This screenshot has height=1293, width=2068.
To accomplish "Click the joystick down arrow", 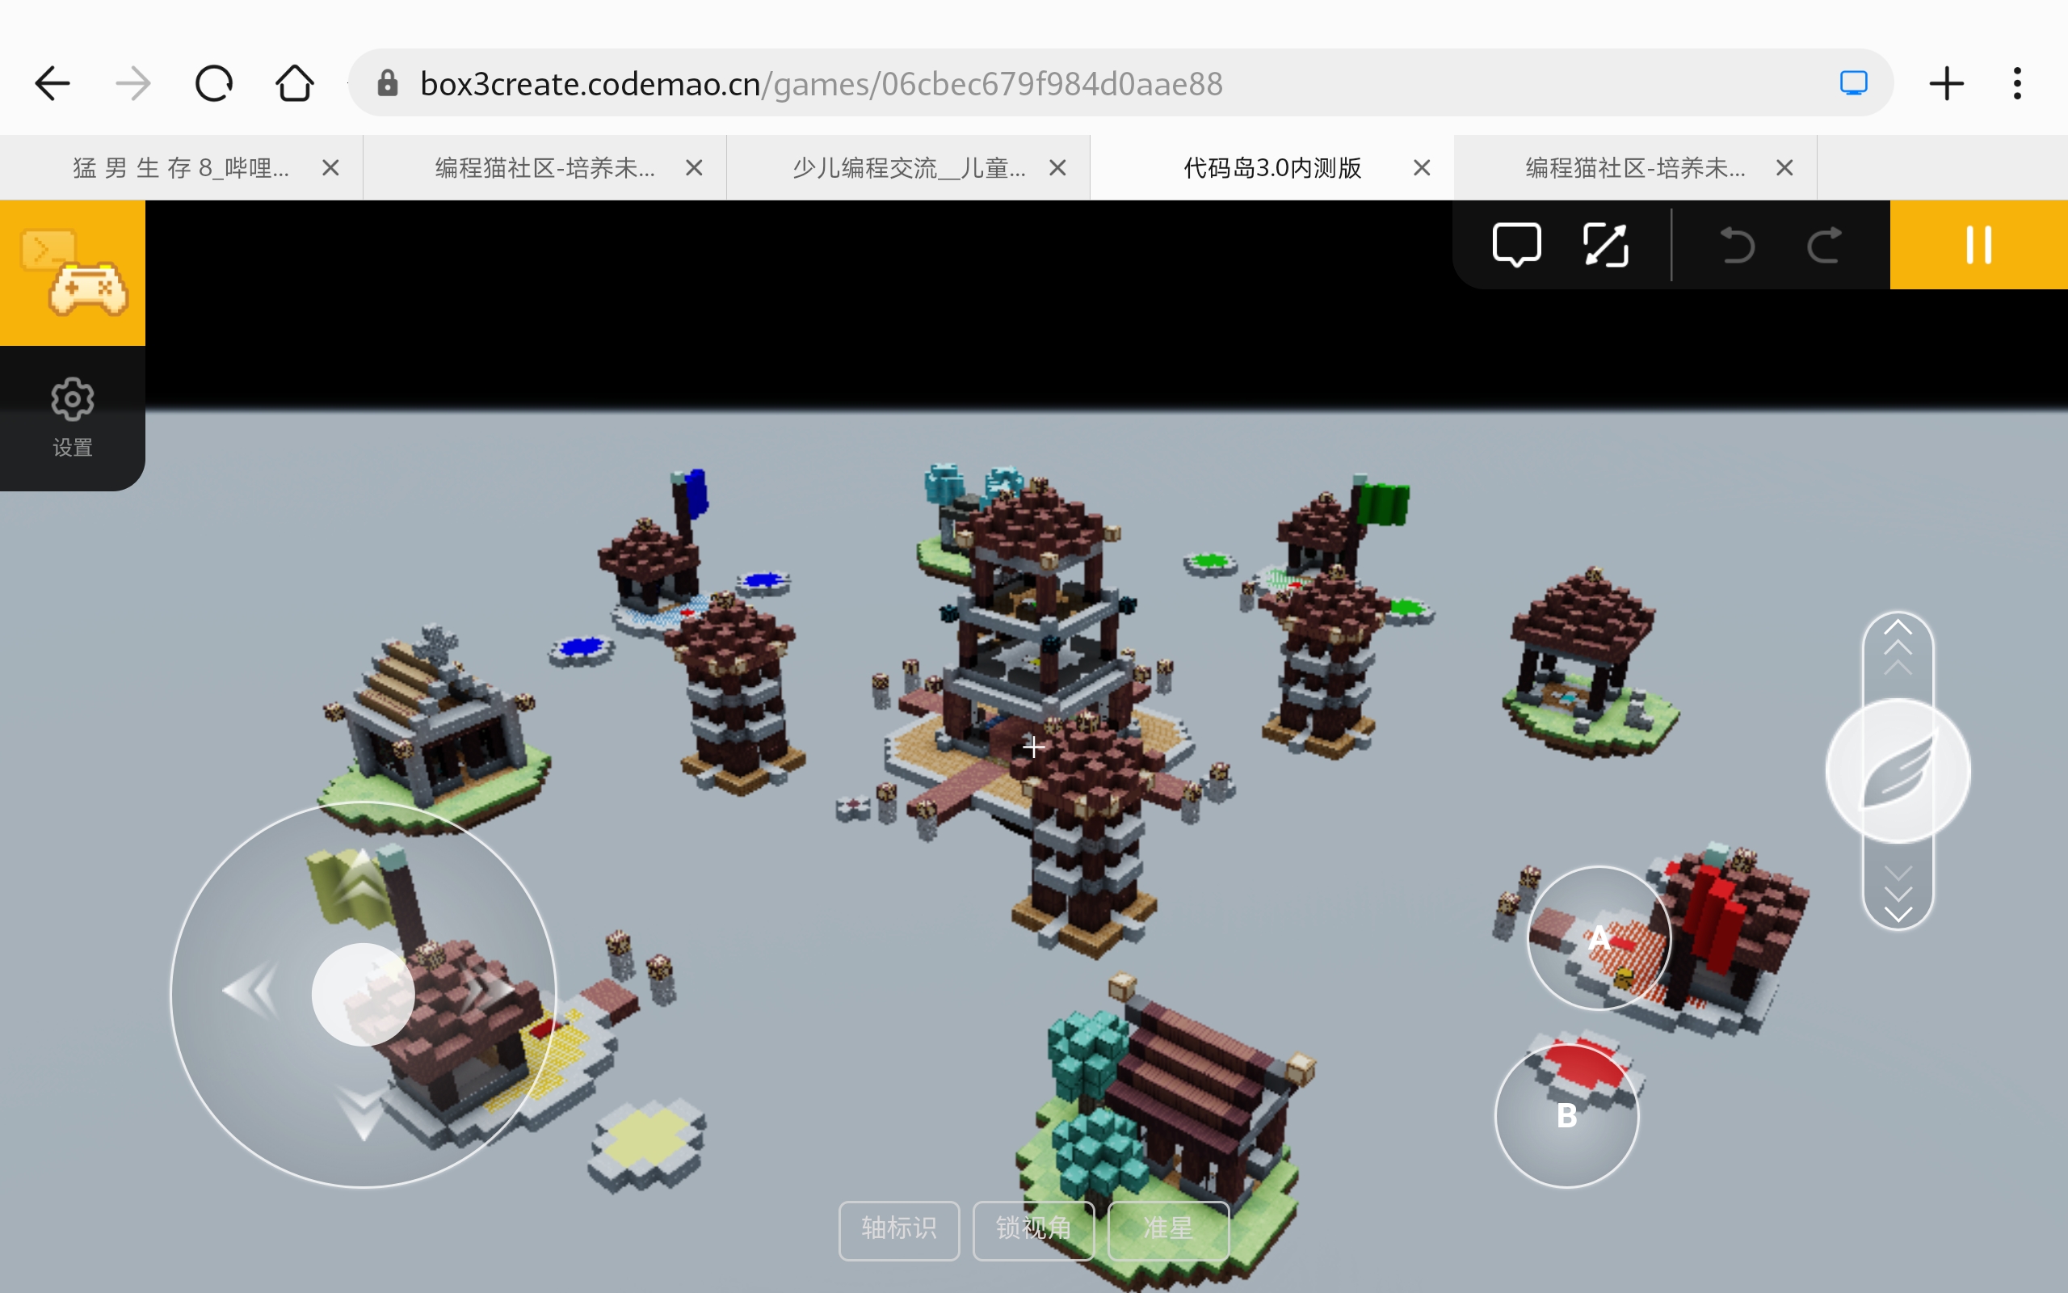I will [363, 1112].
